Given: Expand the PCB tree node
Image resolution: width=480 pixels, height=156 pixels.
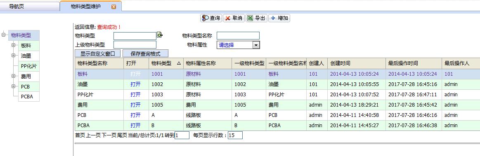Looking at the screenshot, I should click(13, 86).
